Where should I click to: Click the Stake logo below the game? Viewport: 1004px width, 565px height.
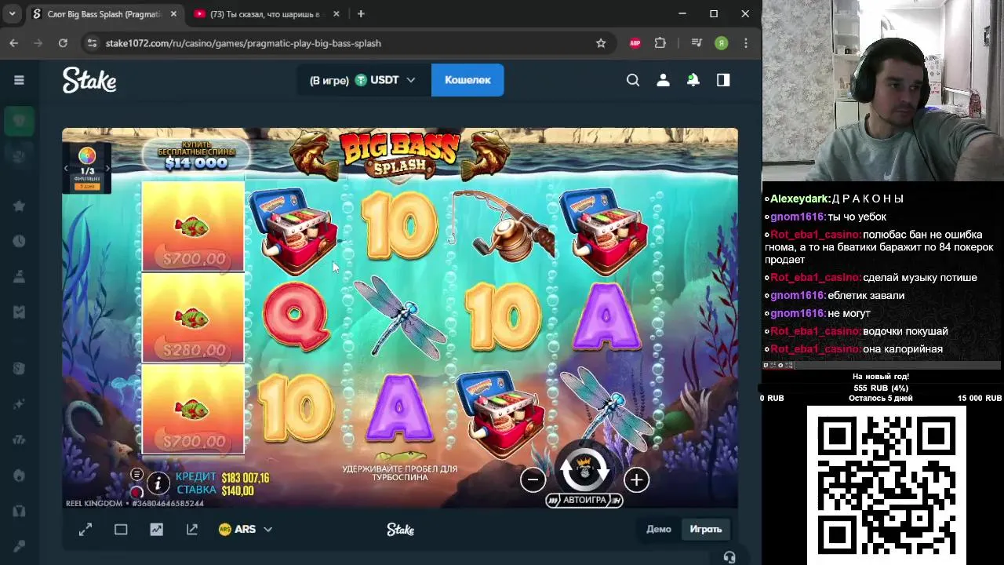coord(400,530)
